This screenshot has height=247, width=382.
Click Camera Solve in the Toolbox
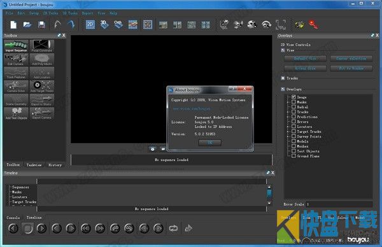coord(17,87)
